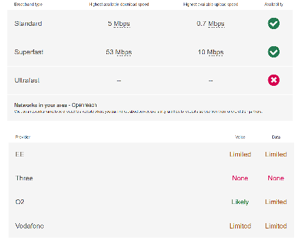Screen dimensions: 298x241
Task: Click the 53 Mbps Superfast download speed
Action: 119,52
